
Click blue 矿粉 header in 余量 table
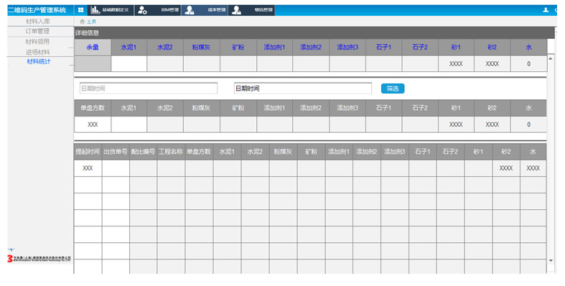click(238, 47)
